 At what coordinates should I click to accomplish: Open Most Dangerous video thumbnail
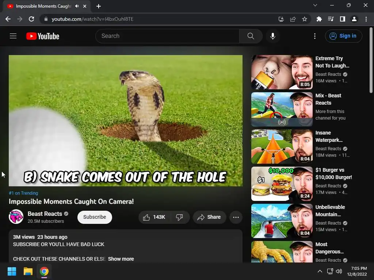282,252
